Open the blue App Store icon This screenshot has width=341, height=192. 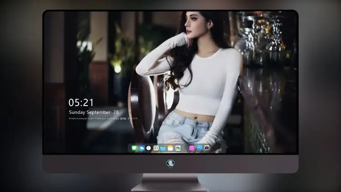click(x=200, y=148)
